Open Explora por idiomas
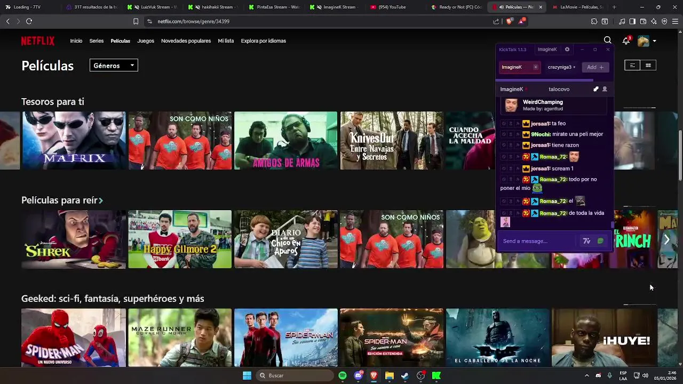Screen dimensions: 683x384 coord(263,41)
